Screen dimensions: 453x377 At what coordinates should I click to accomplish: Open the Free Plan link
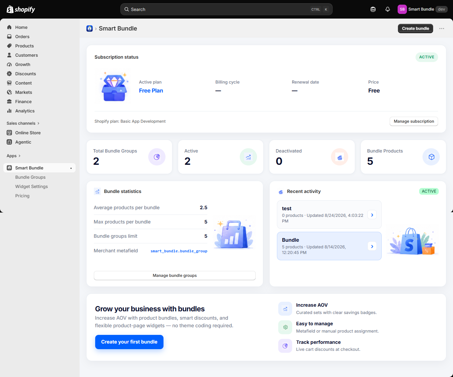tap(151, 91)
